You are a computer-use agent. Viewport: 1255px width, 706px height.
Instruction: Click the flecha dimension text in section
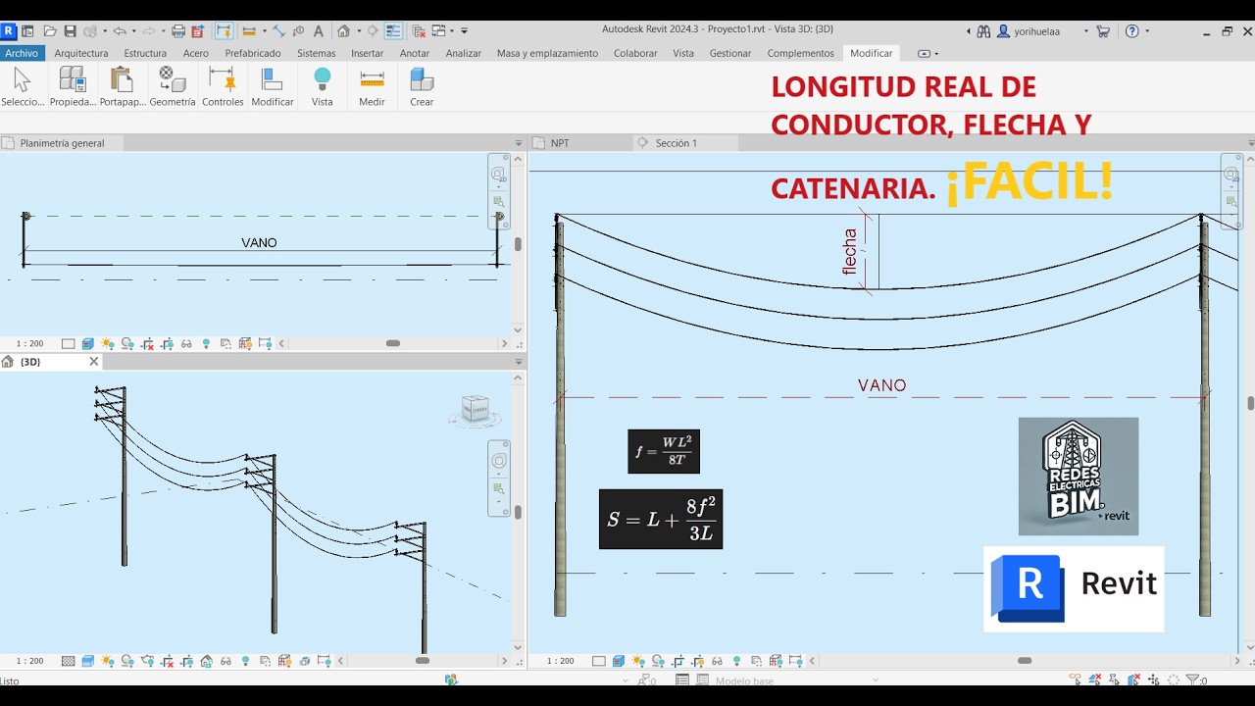point(850,251)
